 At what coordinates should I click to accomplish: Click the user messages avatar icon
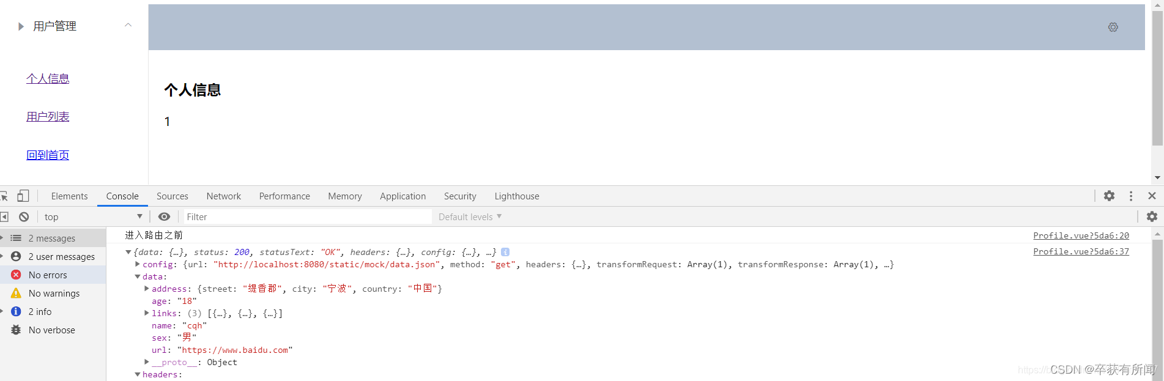pyautogui.click(x=16, y=256)
